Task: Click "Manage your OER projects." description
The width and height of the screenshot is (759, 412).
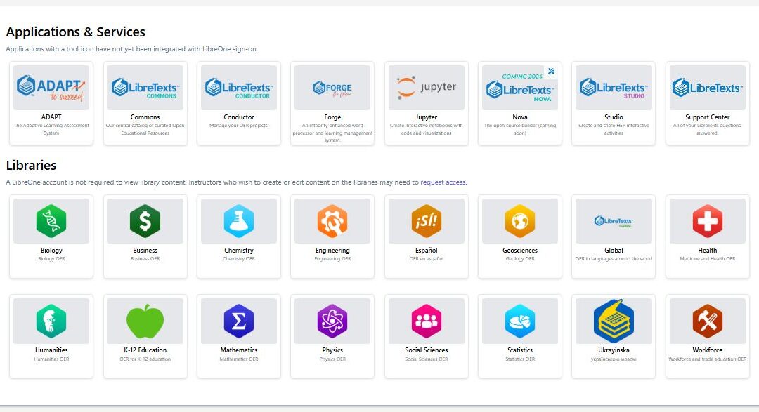Action: pyautogui.click(x=239, y=125)
